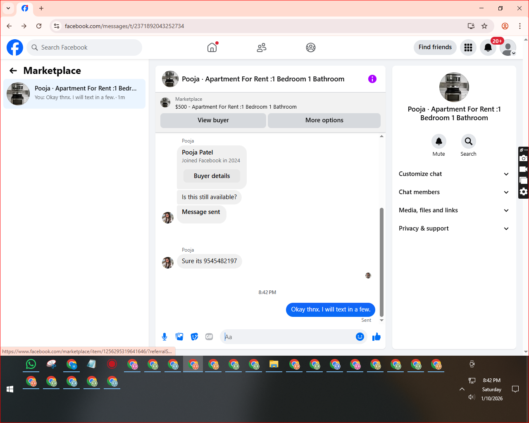Open the Facebook menu grid icon
This screenshot has width=529, height=423.
(468, 48)
